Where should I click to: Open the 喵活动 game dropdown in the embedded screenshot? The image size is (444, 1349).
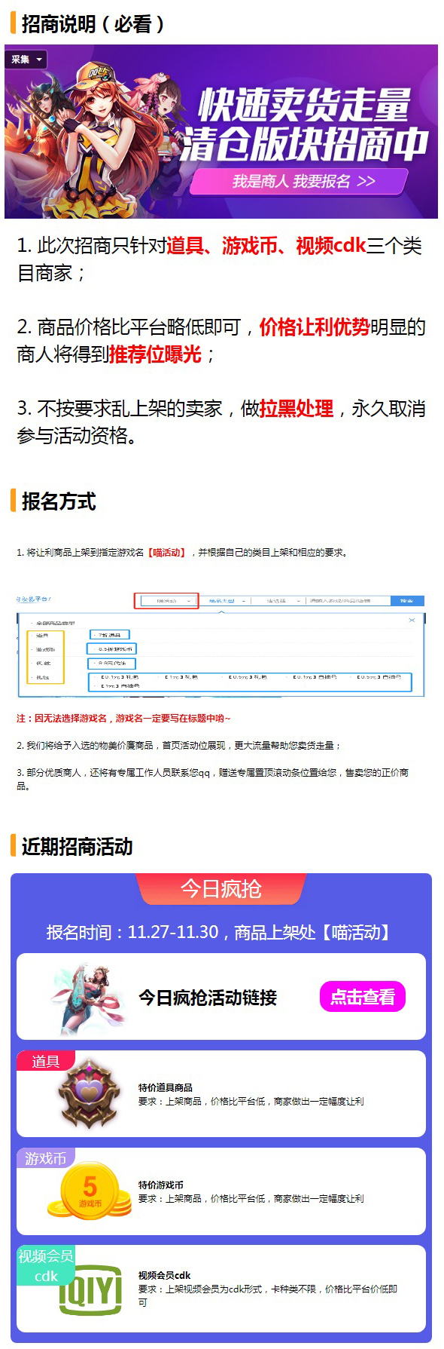166,600
